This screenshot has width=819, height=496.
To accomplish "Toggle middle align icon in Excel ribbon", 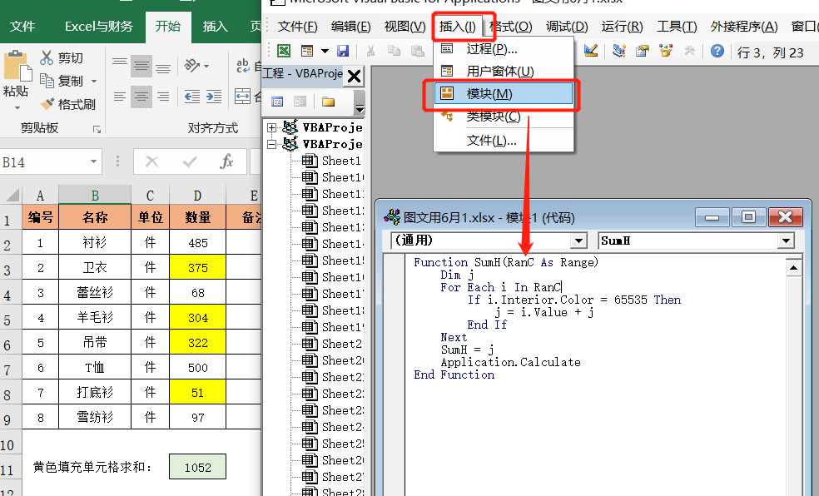I will pyautogui.click(x=141, y=66).
